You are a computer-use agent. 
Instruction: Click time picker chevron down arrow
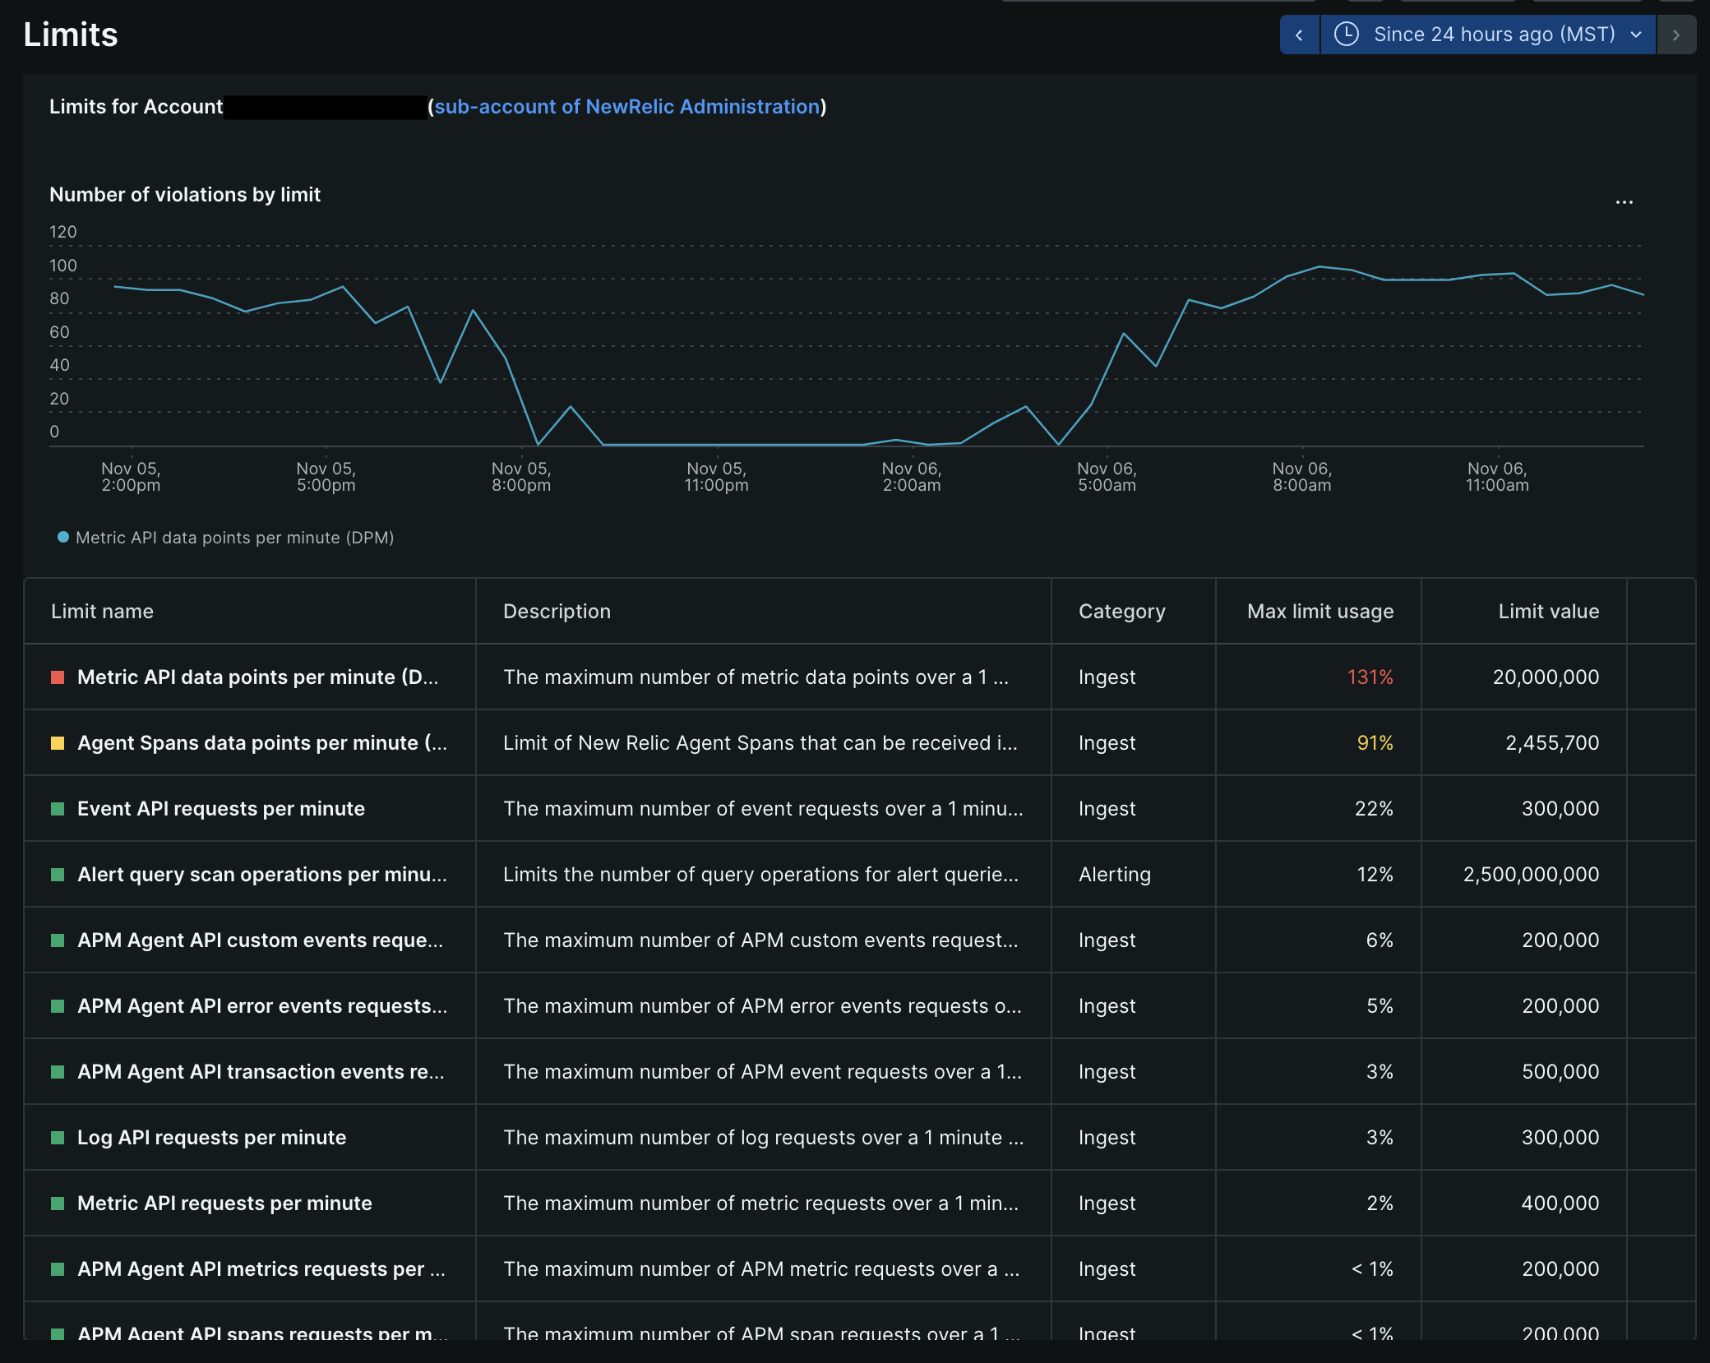[x=1636, y=35]
